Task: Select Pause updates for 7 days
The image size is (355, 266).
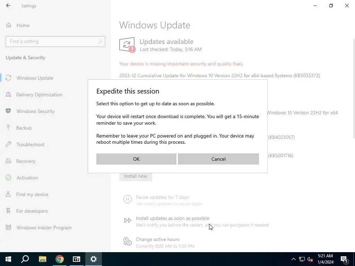Action: [162, 197]
